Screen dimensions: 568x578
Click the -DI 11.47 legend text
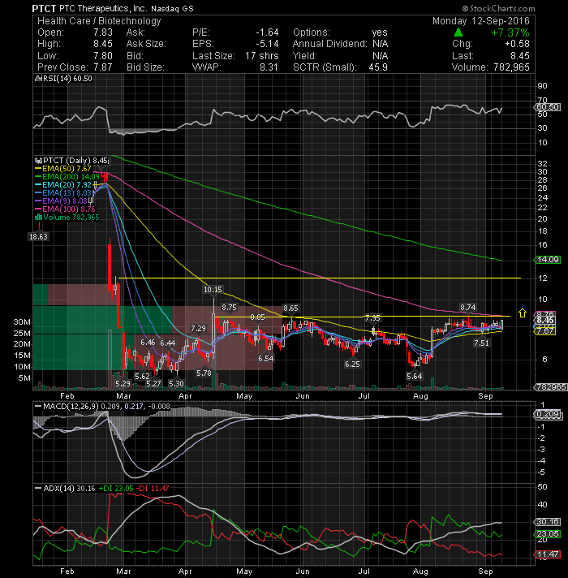pos(153,489)
